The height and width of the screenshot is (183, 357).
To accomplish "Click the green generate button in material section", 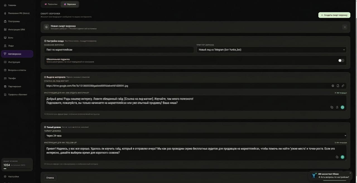I will 342,107.
